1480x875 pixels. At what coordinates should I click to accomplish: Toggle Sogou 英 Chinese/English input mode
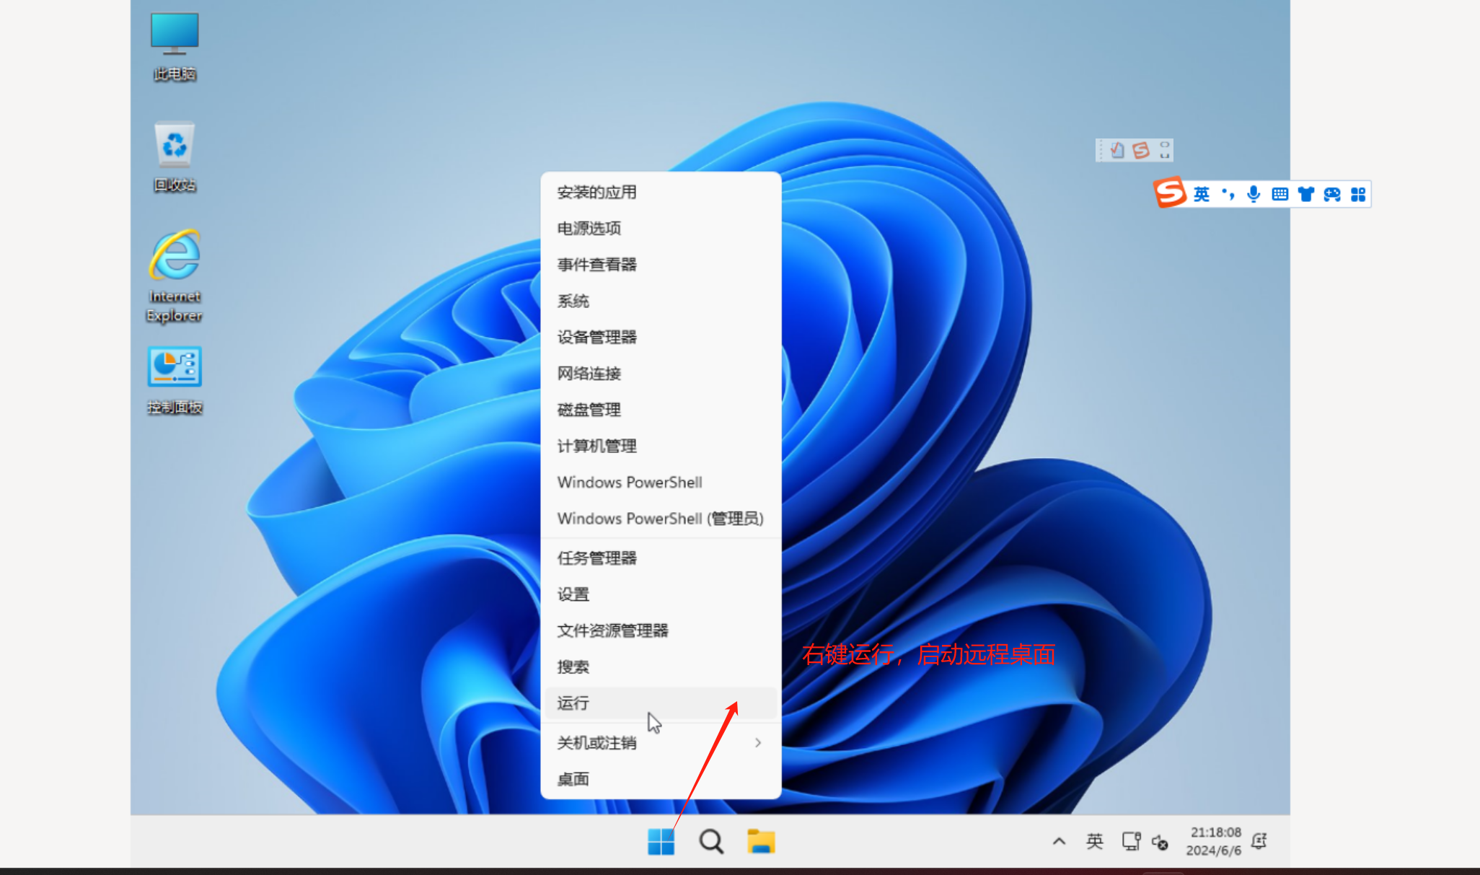(1201, 194)
